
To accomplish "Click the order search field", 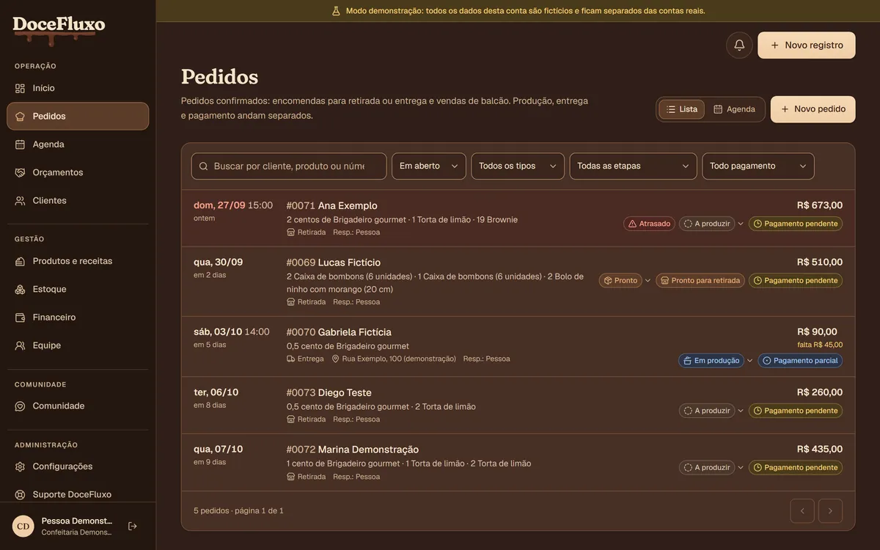I will click(289, 166).
